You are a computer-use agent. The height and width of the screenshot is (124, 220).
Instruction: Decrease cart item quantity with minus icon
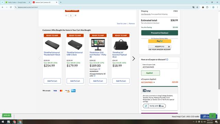point(66,15)
